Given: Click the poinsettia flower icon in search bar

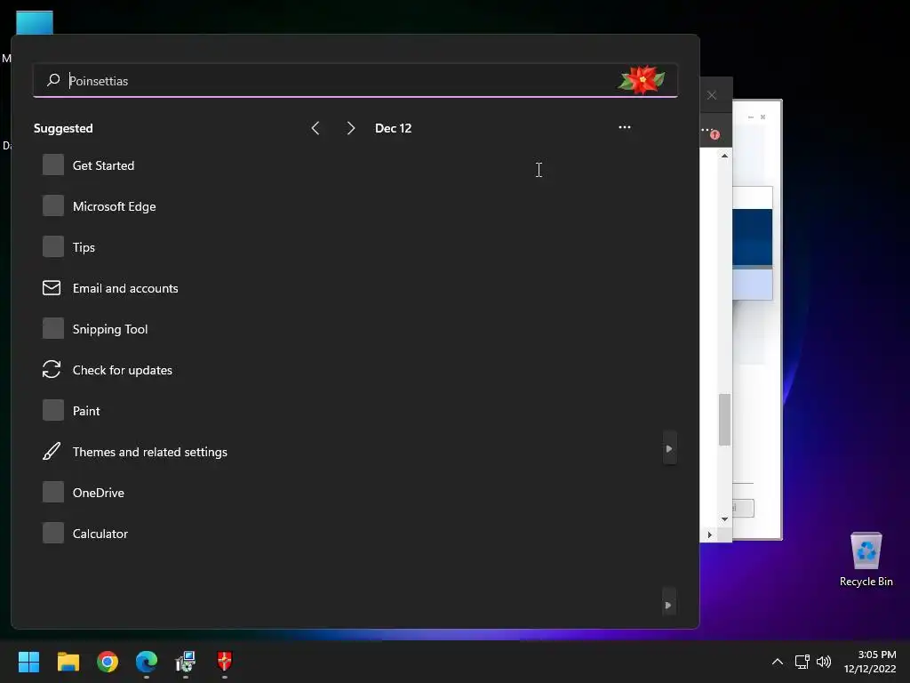Looking at the screenshot, I should coord(642,80).
